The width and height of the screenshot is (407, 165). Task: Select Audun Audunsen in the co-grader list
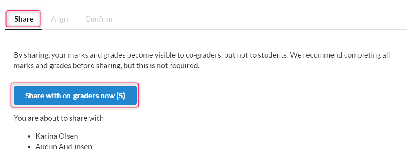(64, 147)
